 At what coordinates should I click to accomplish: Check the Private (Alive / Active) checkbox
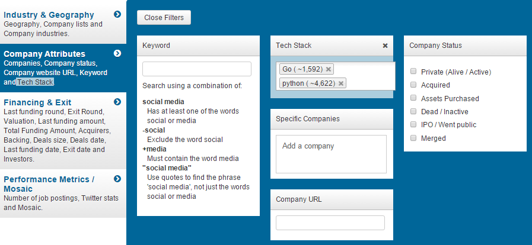[413, 72]
